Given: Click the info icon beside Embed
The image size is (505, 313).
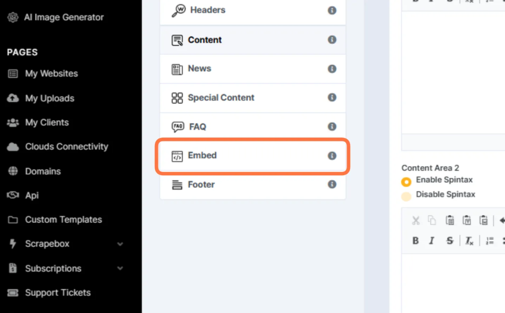Looking at the screenshot, I should (332, 156).
